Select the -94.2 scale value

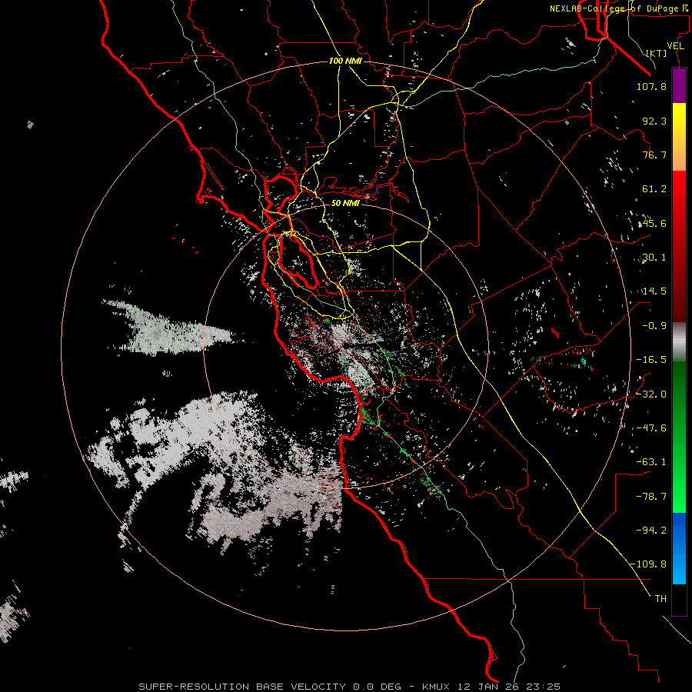pyautogui.click(x=651, y=530)
